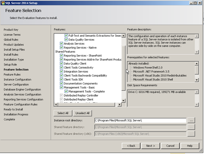Uncheck Documentation Components
The image size is (204, 154).
(x=61, y=83)
